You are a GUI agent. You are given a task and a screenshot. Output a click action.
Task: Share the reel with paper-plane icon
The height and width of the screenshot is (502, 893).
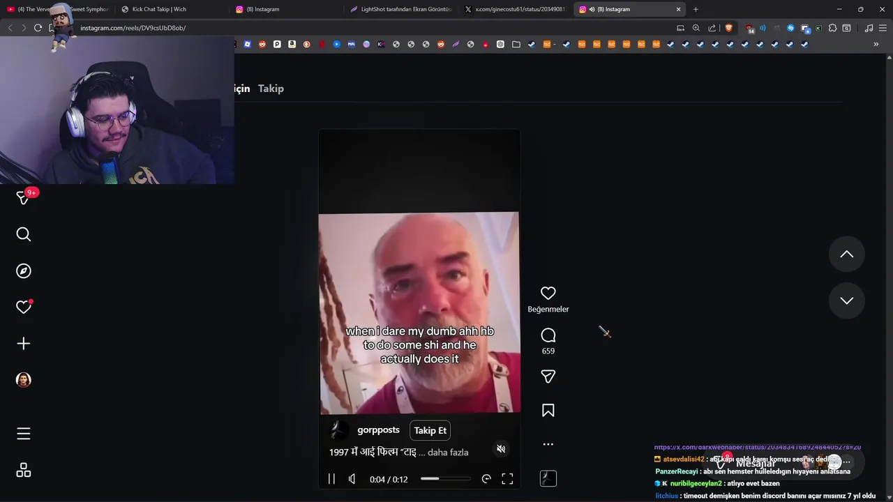(x=548, y=376)
